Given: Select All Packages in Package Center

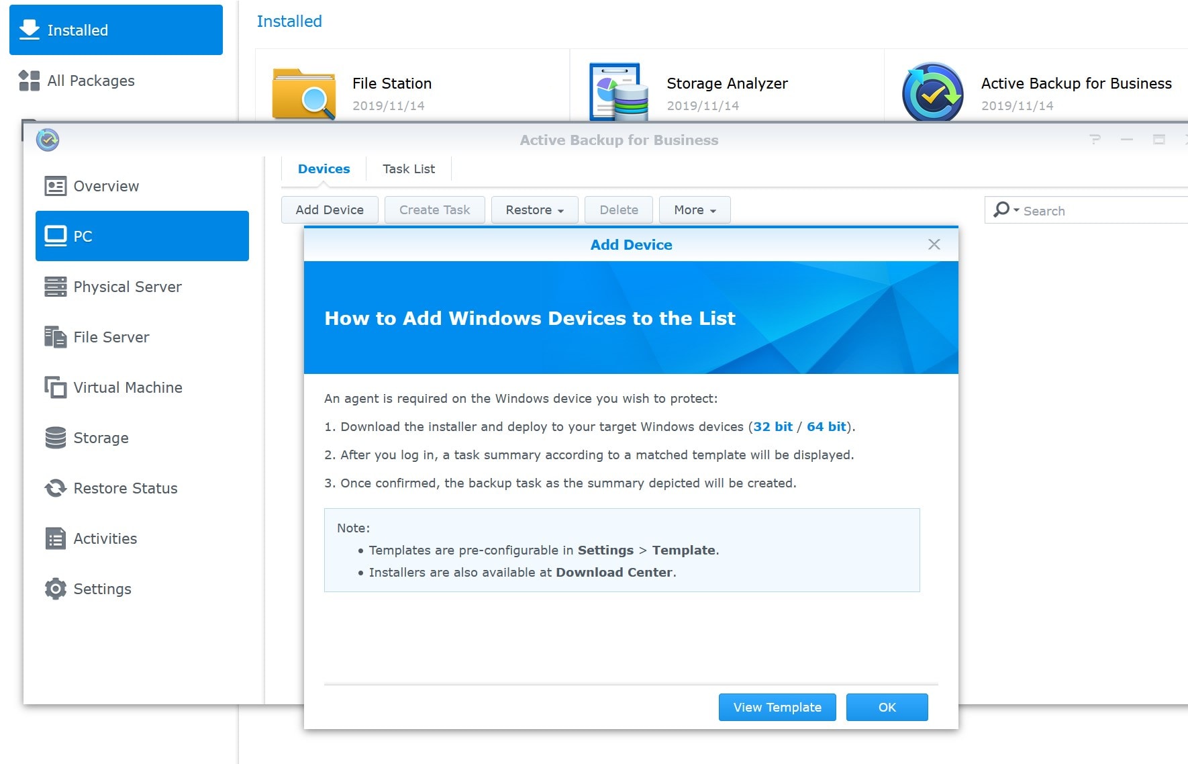Looking at the screenshot, I should pos(116,81).
